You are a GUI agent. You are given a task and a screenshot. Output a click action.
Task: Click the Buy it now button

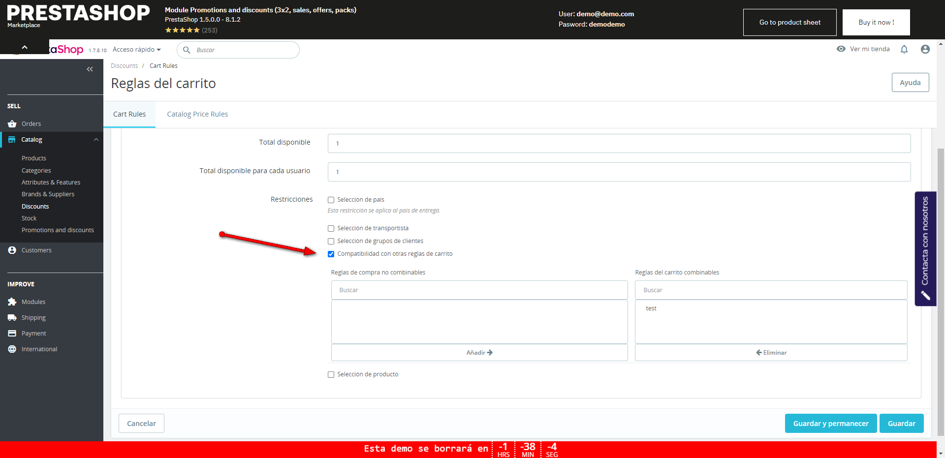pos(876,22)
